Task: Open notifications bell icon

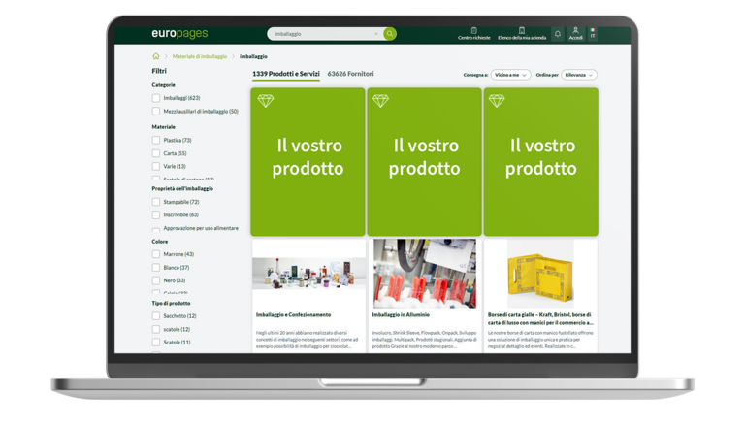Action: point(558,34)
